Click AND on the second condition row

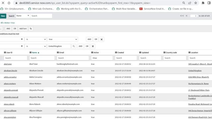pyautogui.click(x=80, y=46)
